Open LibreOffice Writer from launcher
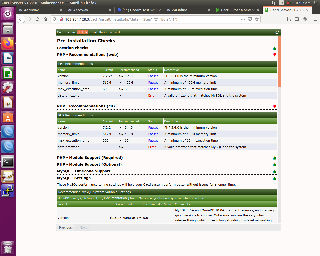This screenshot has height=256, width=320. coord(8,58)
